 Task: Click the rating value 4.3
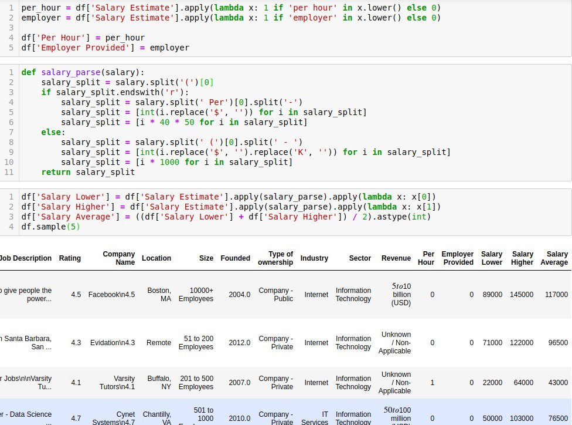76,343
